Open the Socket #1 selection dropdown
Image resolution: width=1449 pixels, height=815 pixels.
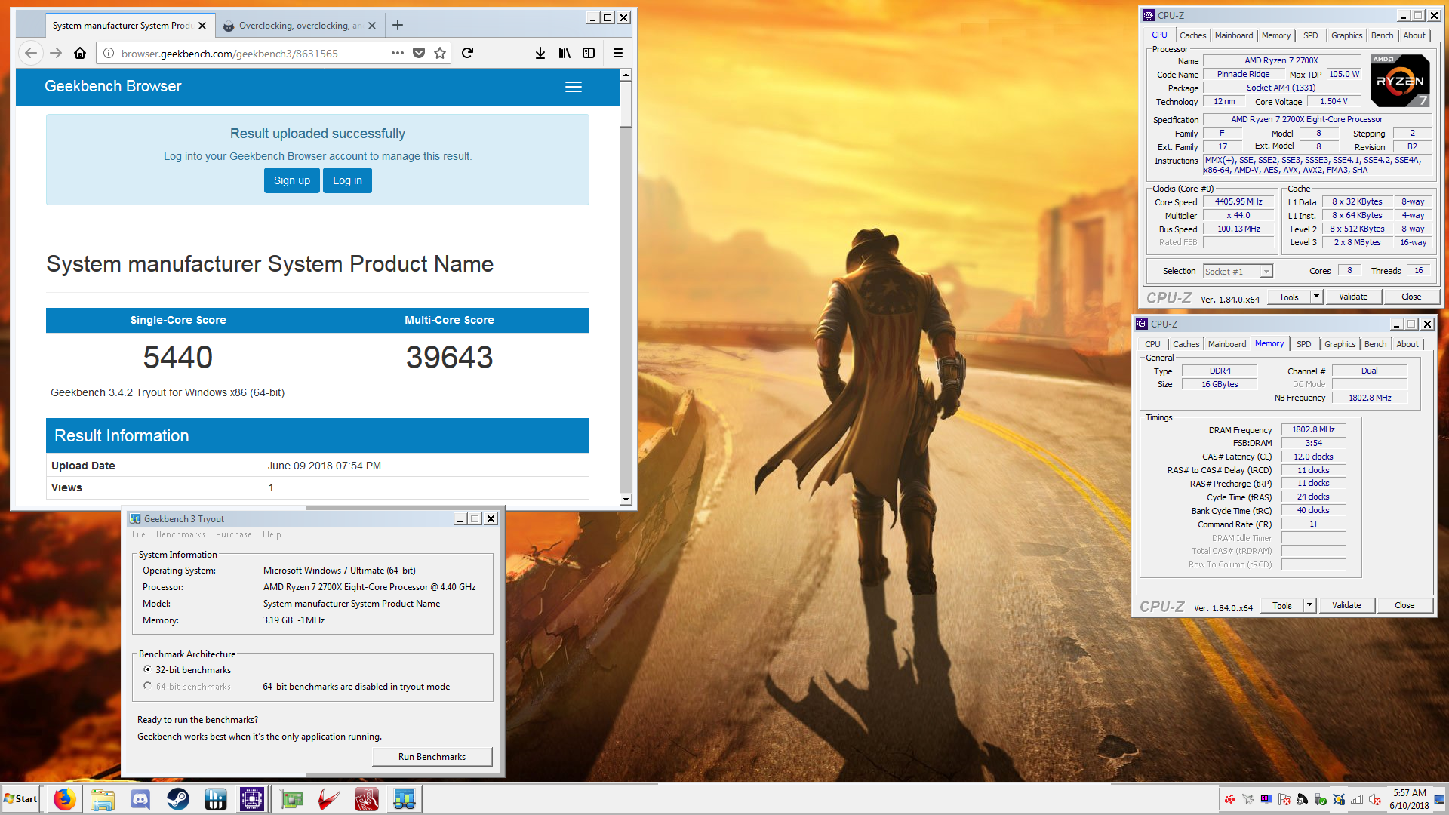pyautogui.click(x=1238, y=272)
